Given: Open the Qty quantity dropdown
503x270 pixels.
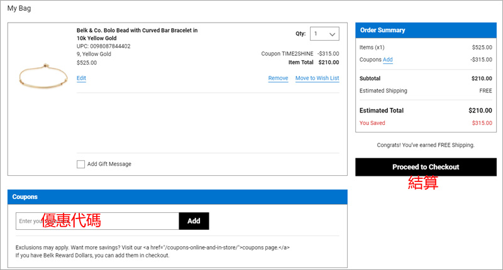Looking at the screenshot, I should [324, 34].
